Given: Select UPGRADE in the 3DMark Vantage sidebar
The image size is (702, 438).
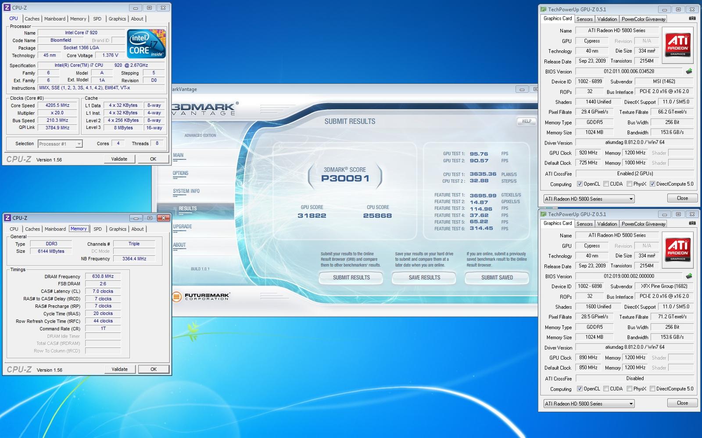Looking at the screenshot, I should click(183, 227).
